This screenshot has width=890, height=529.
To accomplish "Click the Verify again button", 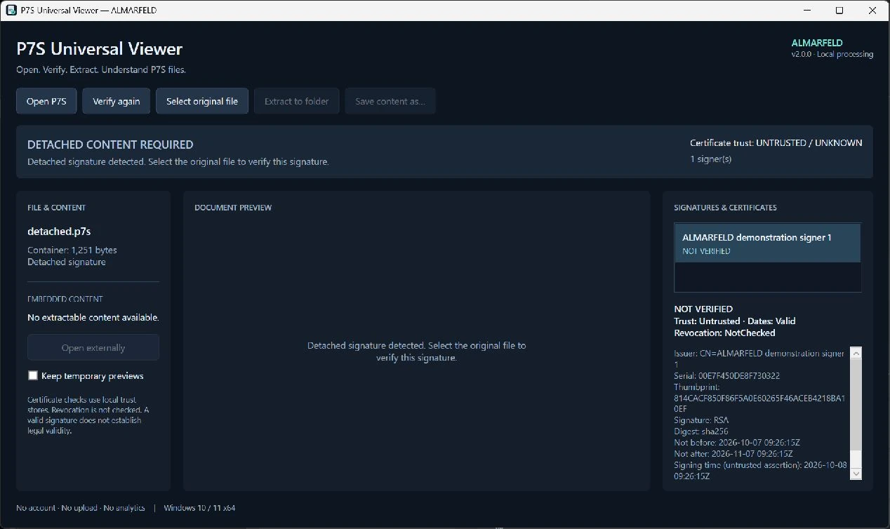I will pos(117,101).
